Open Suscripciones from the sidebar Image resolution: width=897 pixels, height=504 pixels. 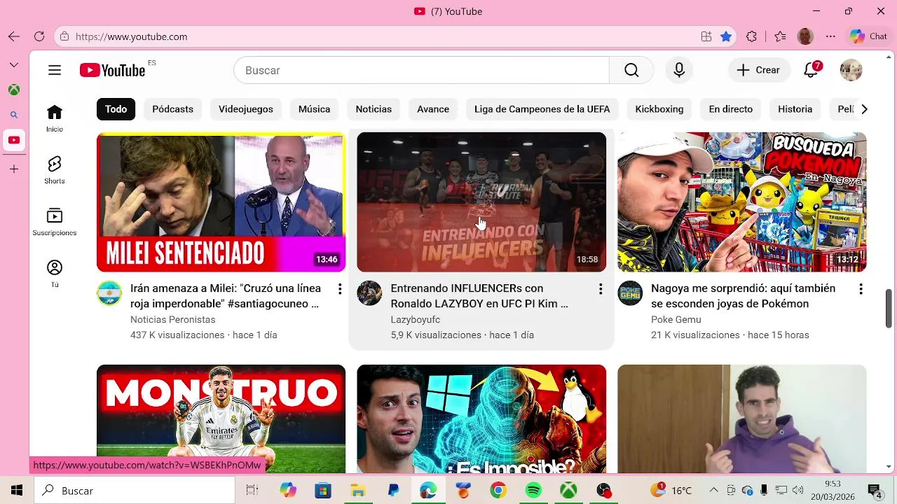point(55,221)
